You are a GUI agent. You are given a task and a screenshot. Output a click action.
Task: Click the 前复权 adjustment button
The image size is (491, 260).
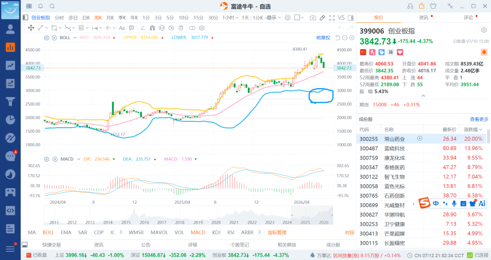pyautogui.click(x=323, y=38)
